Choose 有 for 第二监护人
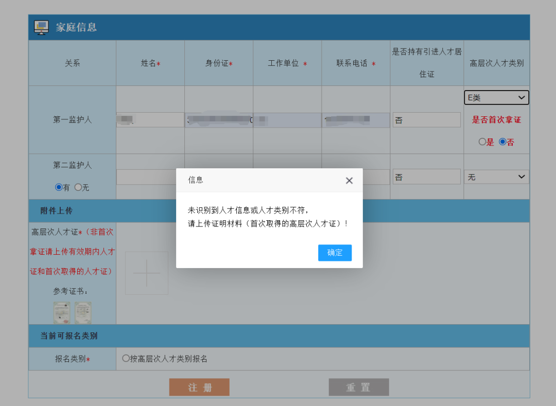This screenshot has height=406, width=556. [59, 187]
